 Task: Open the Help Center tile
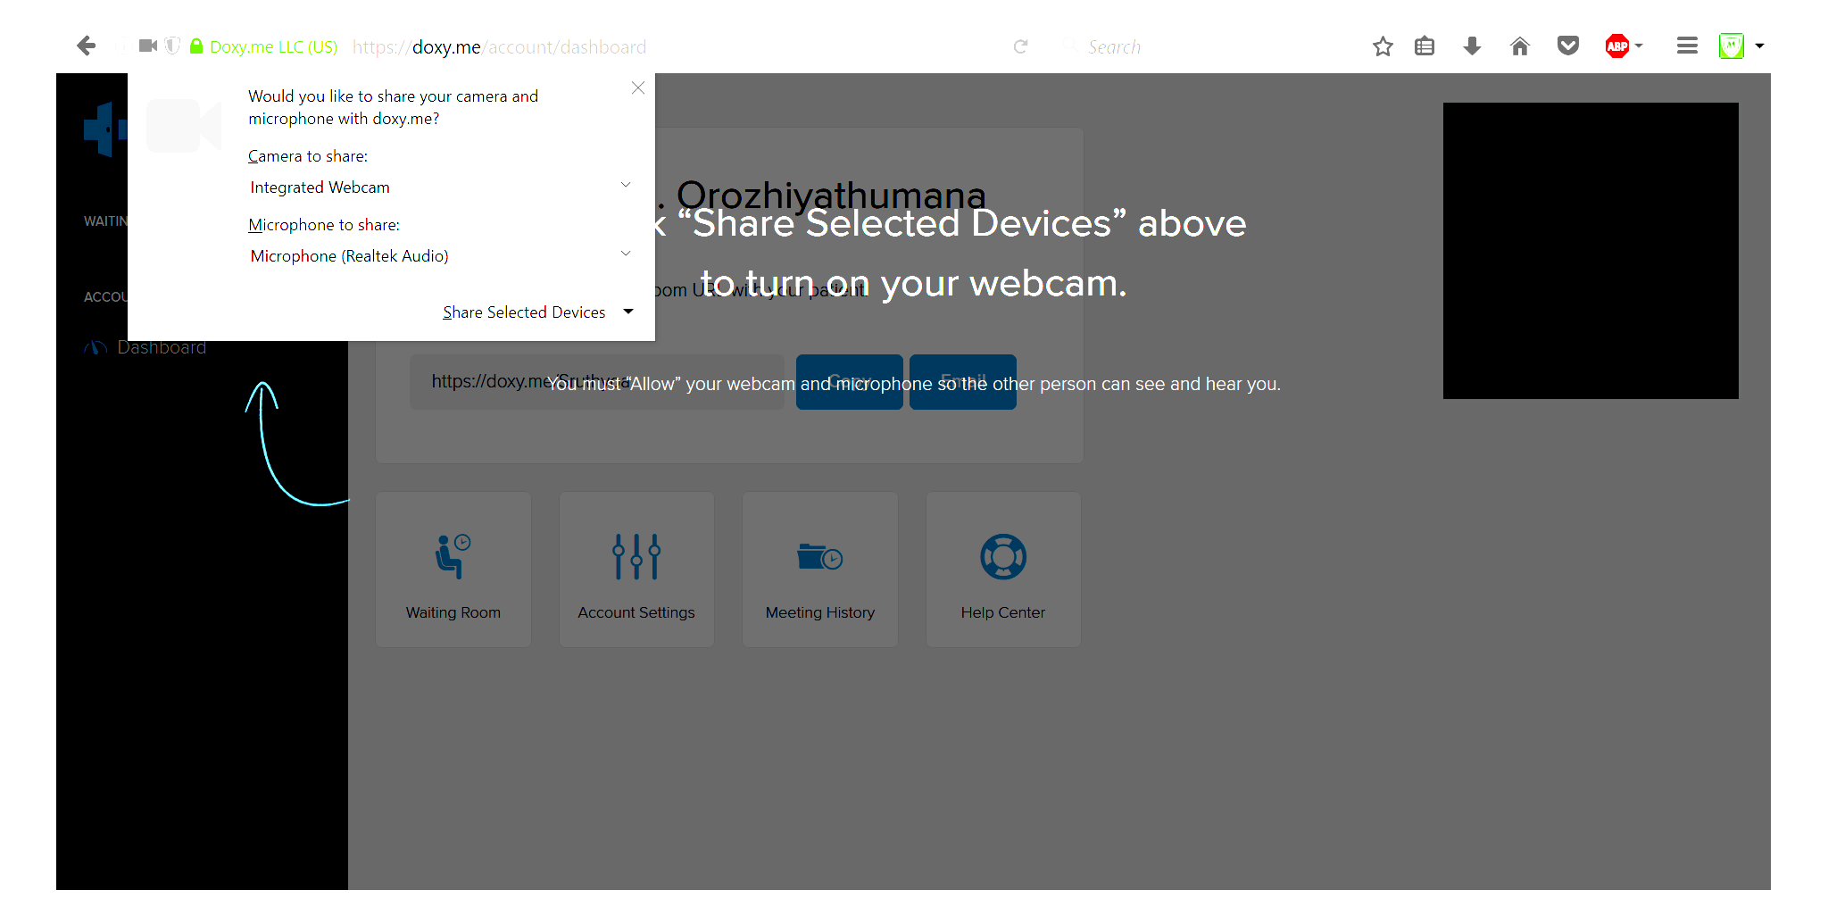click(1003, 570)
